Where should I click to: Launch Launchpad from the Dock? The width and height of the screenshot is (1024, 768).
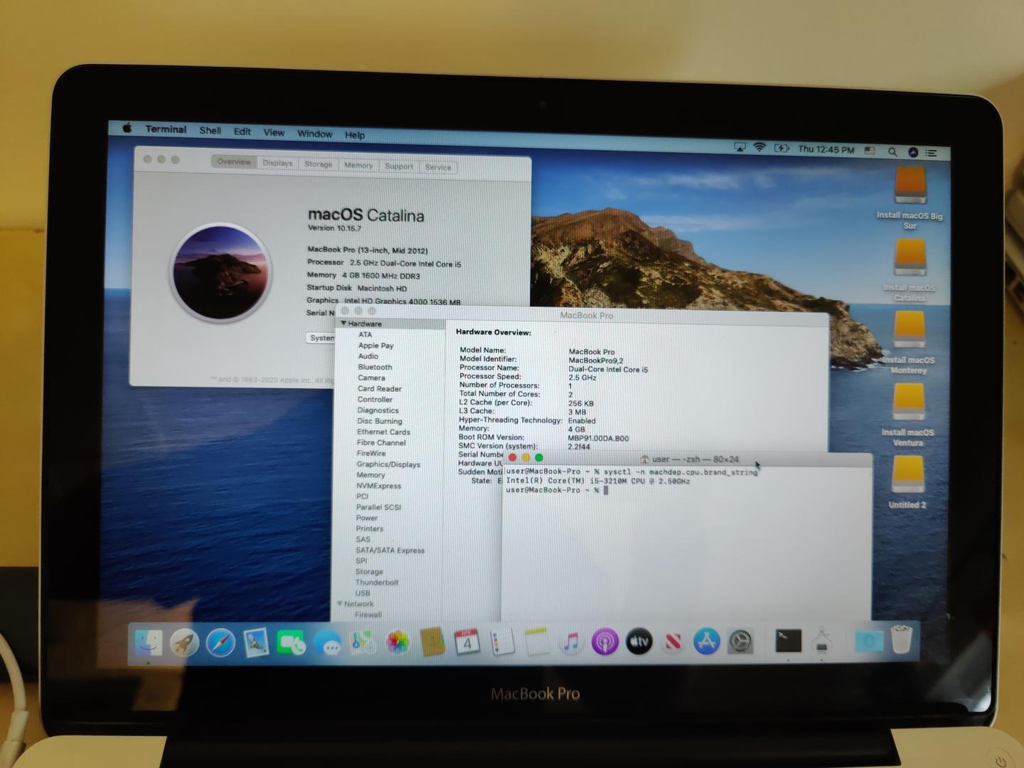(184, 643)
